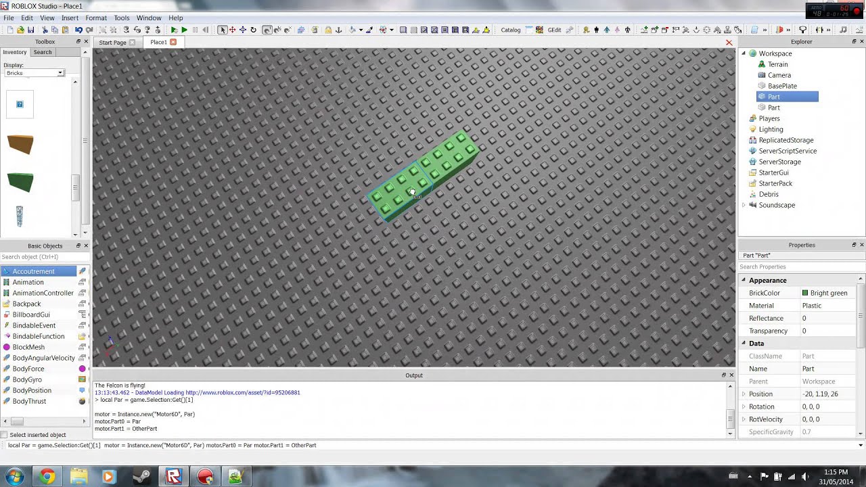This screenshot has width=866, height=487.
Task: Activate the blue Resize tool
Action: (x=243, y=30)
